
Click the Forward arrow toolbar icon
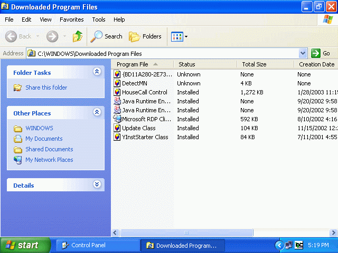coord(52,36)
